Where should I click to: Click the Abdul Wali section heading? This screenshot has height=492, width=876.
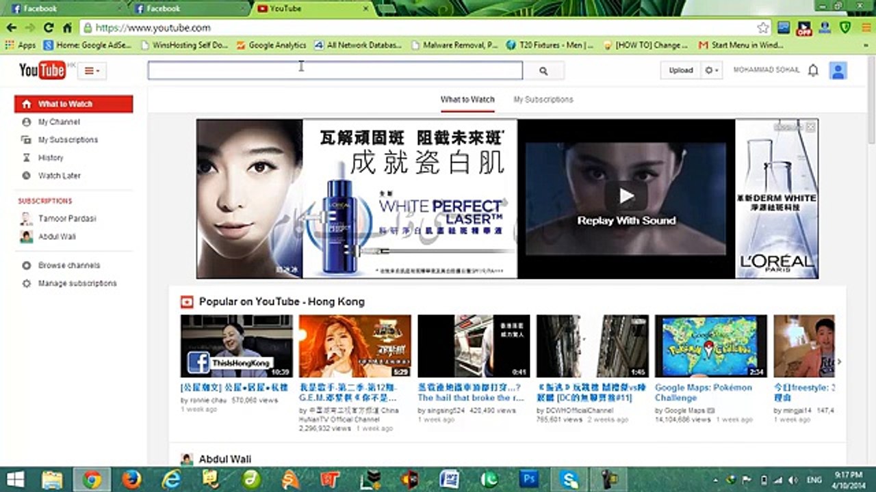[x=224, y=459]
